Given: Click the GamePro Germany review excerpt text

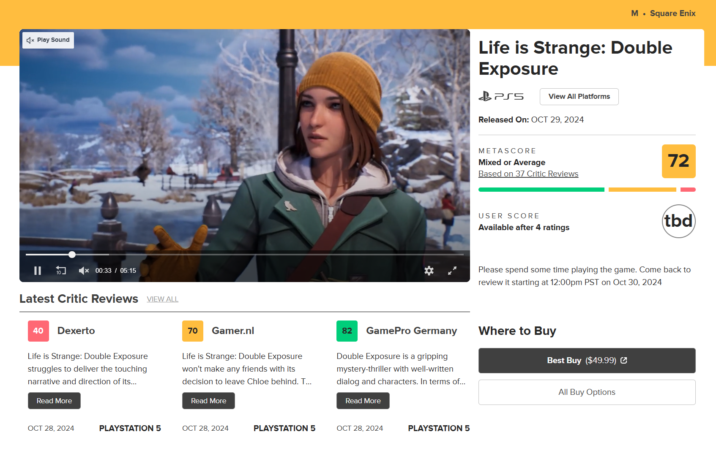Looking at the screenshot, I should (401, 369).
